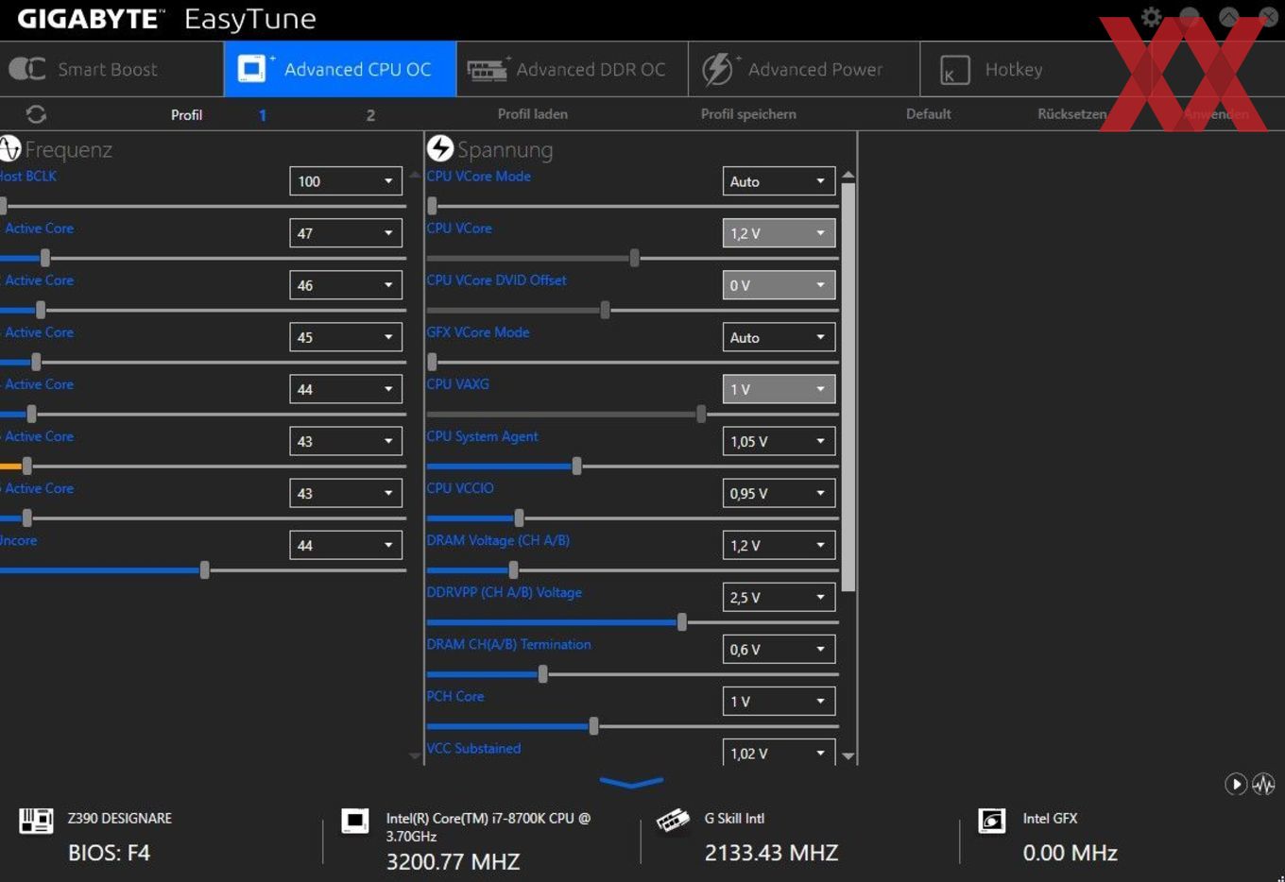This screenshot has width=1285, height=882.
Task: Click the play icon at bottom right
Action: (x=1235, y=784)
